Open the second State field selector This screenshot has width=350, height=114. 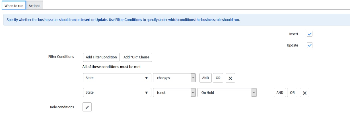point(117,93)
